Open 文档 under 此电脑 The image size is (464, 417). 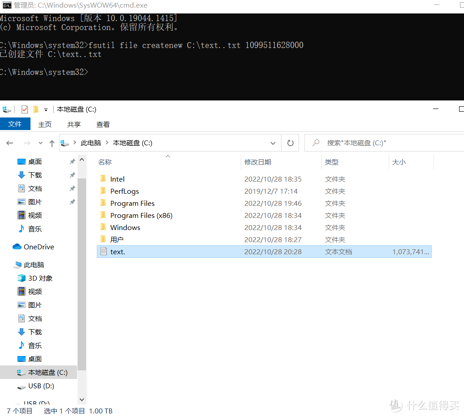click(x=35, y=318)
